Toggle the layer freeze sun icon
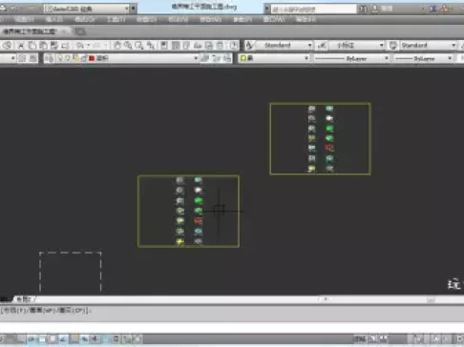The image size is (464, 347). [68, 58]
